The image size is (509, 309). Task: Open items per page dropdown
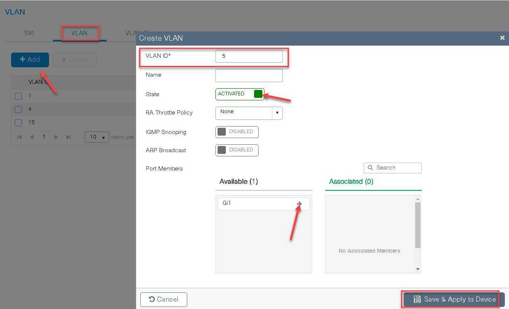(97, 137)
